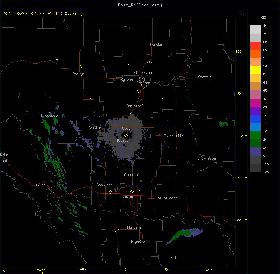The width and height of the screenshot is (280, 274).
Task: Click the slate purple 10-0 dBZ legend swatch
Action: click(x=255, y=152)
